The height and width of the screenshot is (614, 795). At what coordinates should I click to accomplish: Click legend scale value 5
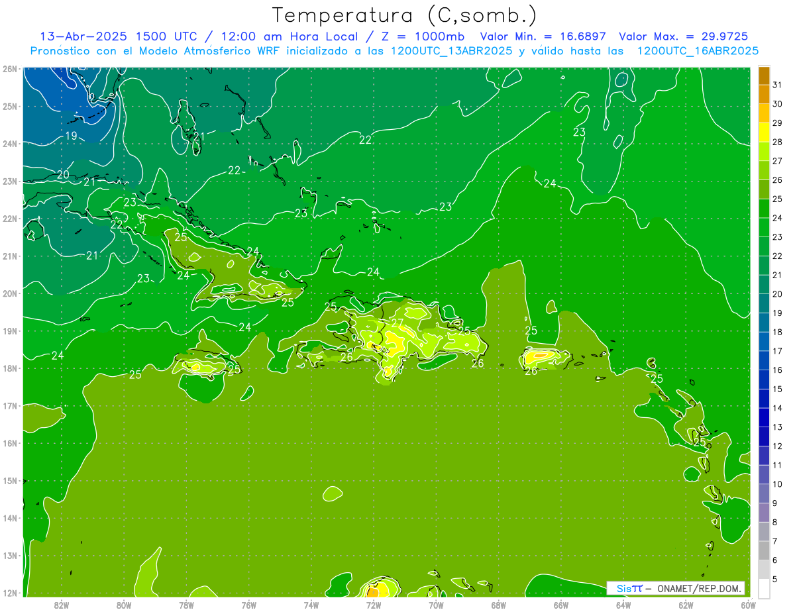(775, 579)
